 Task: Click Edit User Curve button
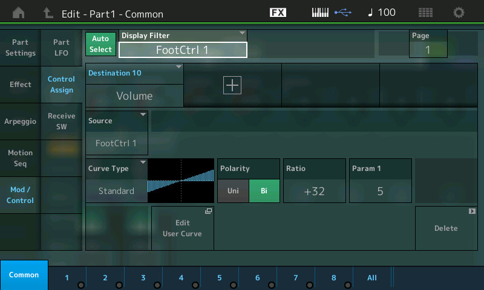coord(183,228)
